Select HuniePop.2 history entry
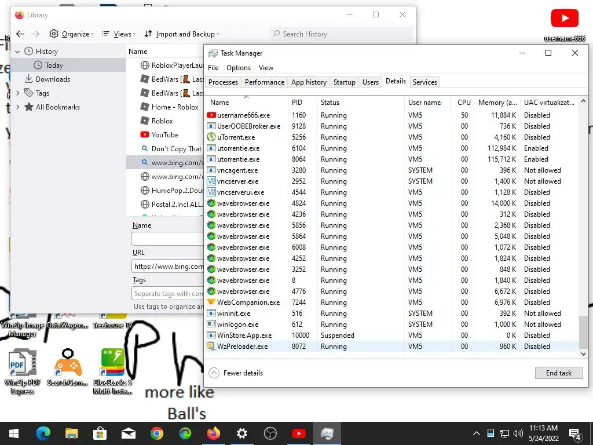The height and width of the screenshot is (445, 593). coord(172,190)
